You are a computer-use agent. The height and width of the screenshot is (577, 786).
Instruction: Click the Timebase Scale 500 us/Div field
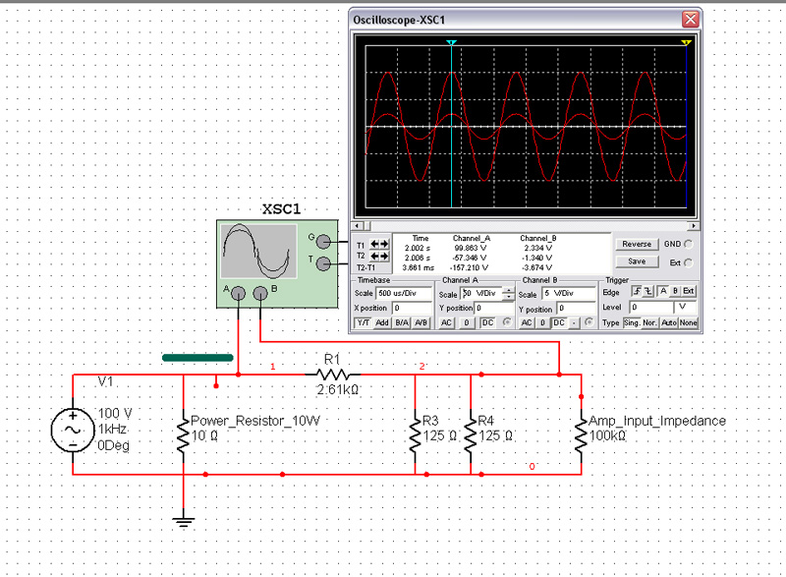(404, 293)
